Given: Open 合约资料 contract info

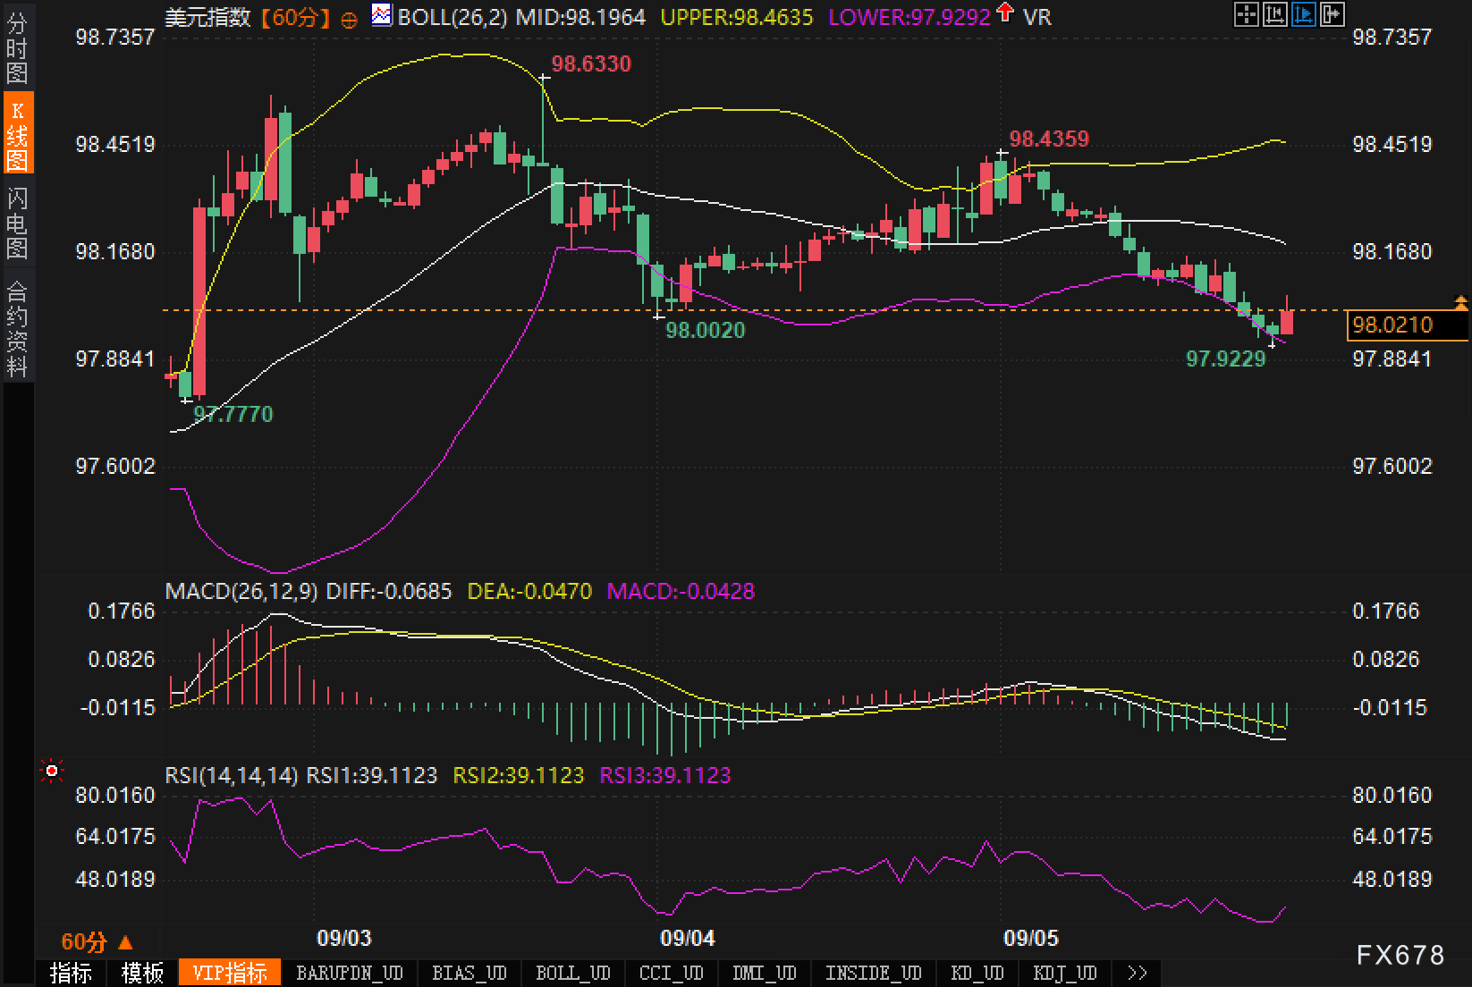Looking at the screenshot, I should 17,329.
